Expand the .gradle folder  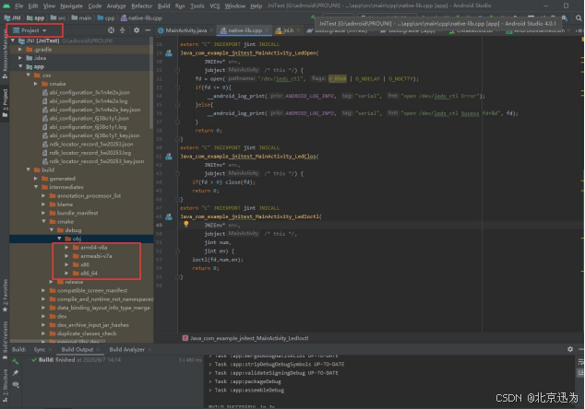[20, 49]
